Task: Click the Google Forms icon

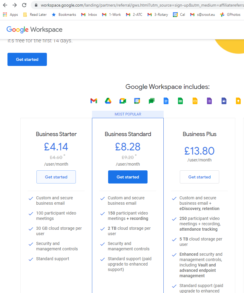Action: [x=209, y=101]
